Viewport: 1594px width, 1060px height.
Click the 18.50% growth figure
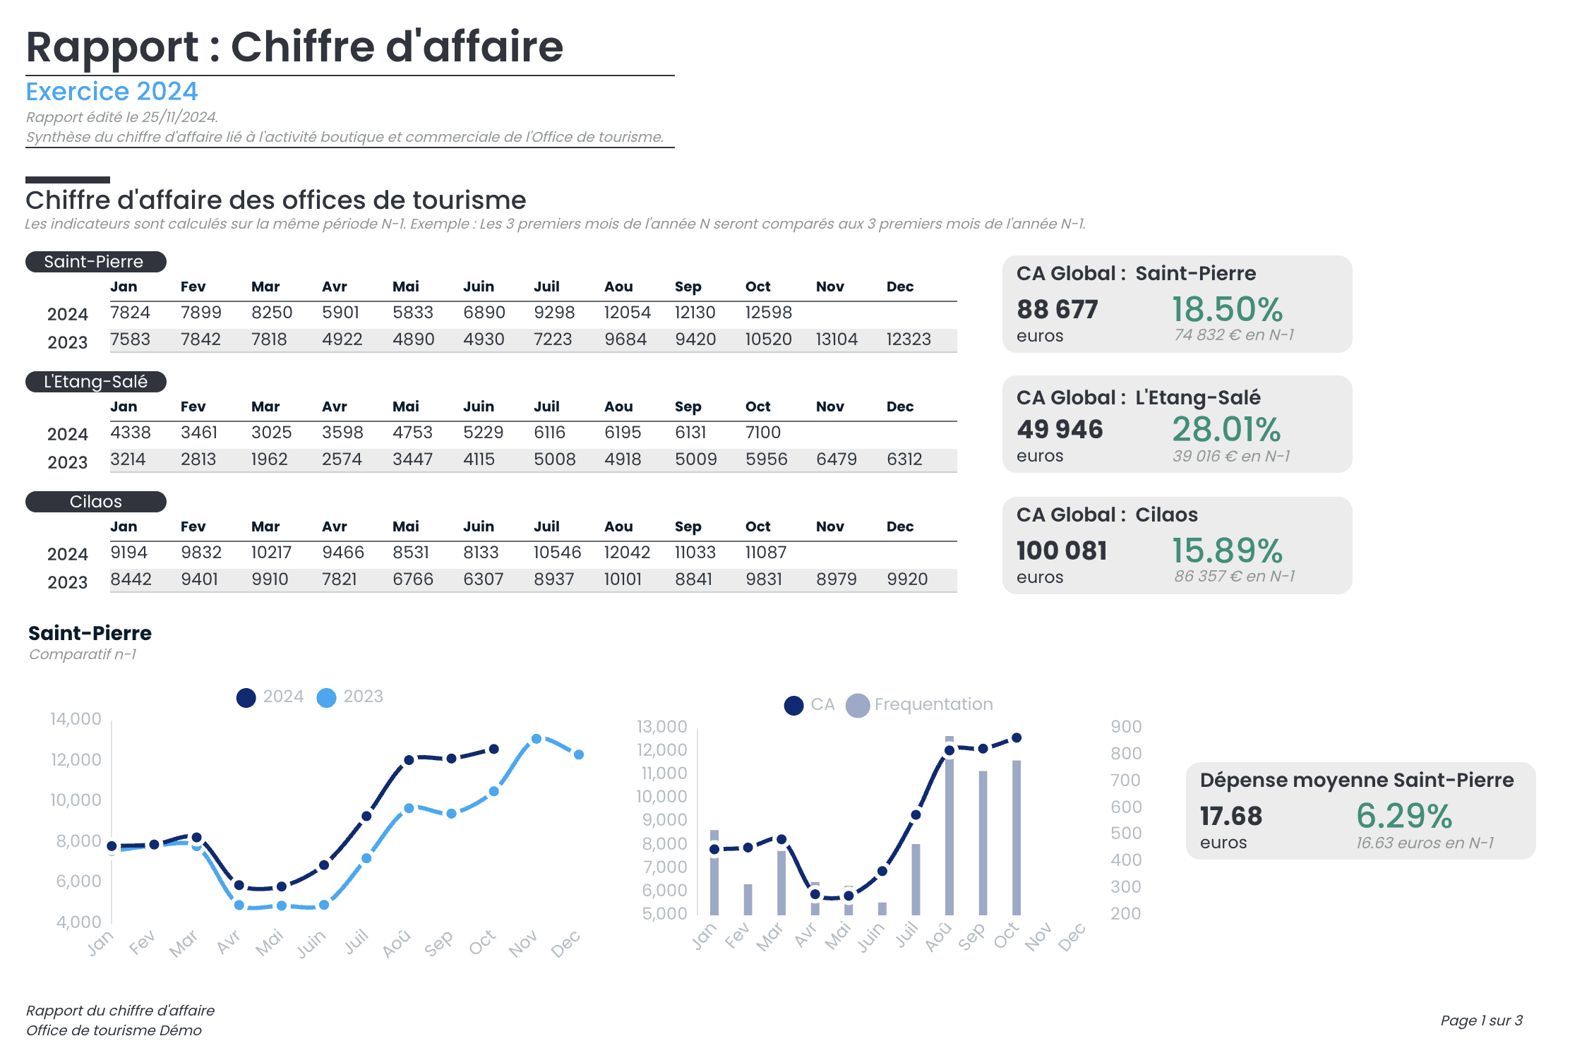point(1228,309)
